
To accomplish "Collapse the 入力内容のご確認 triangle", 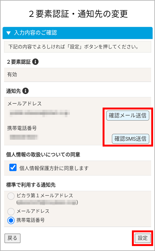I will pos(8,33).
